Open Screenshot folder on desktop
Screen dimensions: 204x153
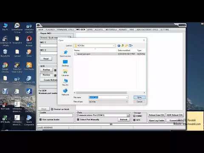click(x=17, y=40)
